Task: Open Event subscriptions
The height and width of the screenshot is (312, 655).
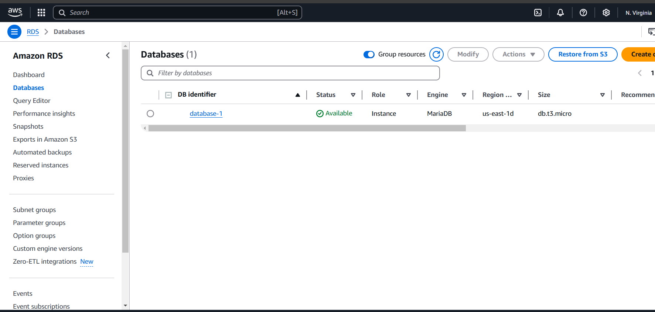Action: point(41,306)
